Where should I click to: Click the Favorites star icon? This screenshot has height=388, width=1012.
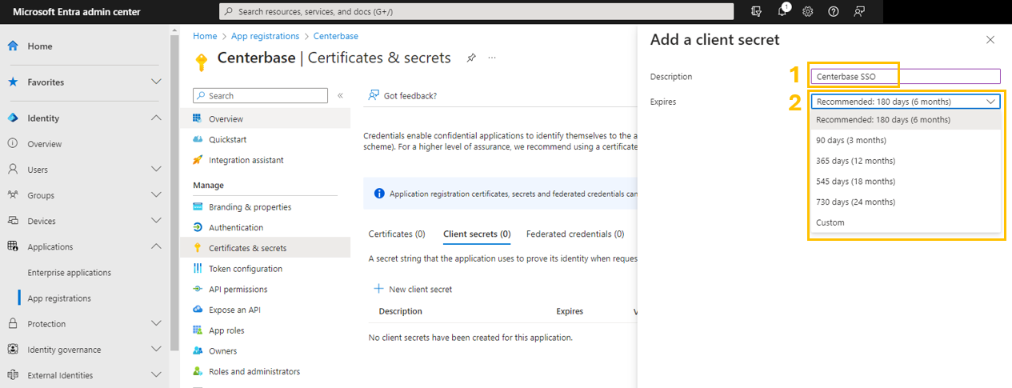13,82
